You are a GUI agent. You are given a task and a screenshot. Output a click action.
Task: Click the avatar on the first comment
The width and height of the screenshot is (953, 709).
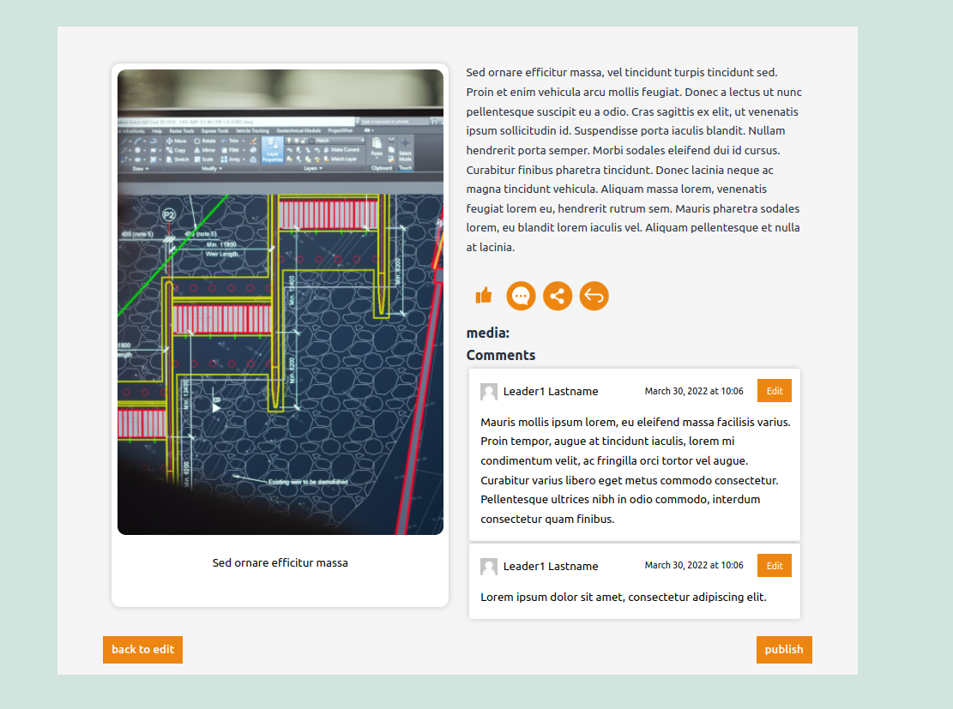click(x=489, y=392)
